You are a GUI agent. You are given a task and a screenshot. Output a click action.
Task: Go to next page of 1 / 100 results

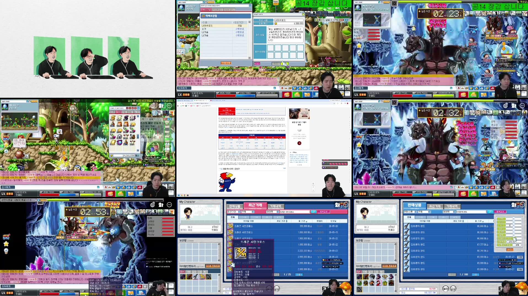[475, 275]
